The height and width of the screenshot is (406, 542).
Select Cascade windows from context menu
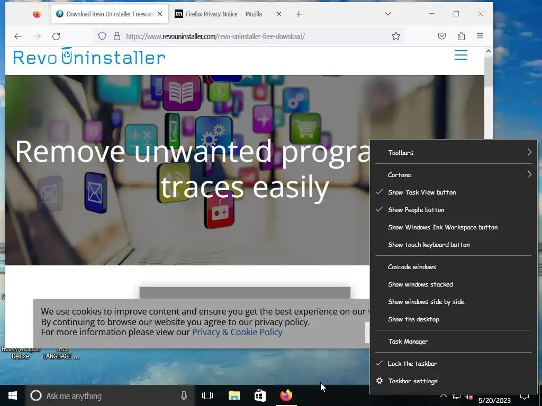(x=453, y=267)
